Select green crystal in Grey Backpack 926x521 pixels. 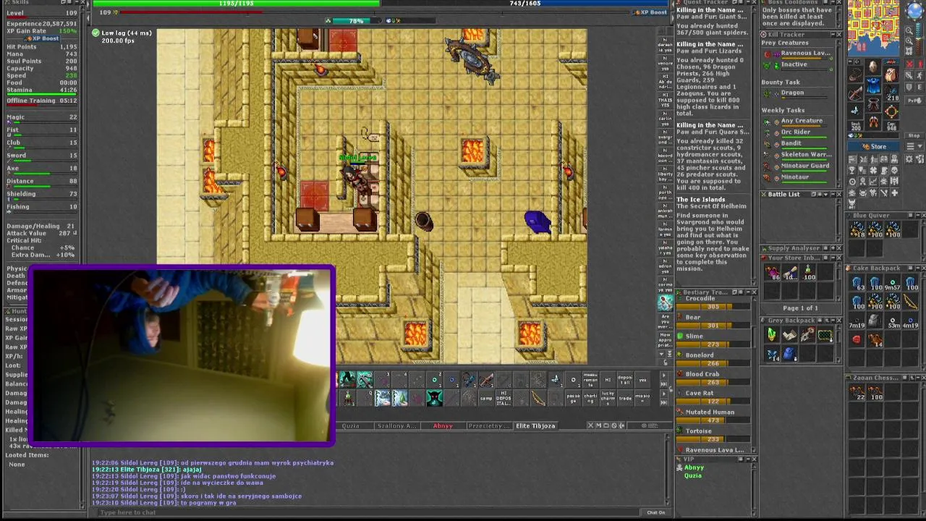[771, 335]
